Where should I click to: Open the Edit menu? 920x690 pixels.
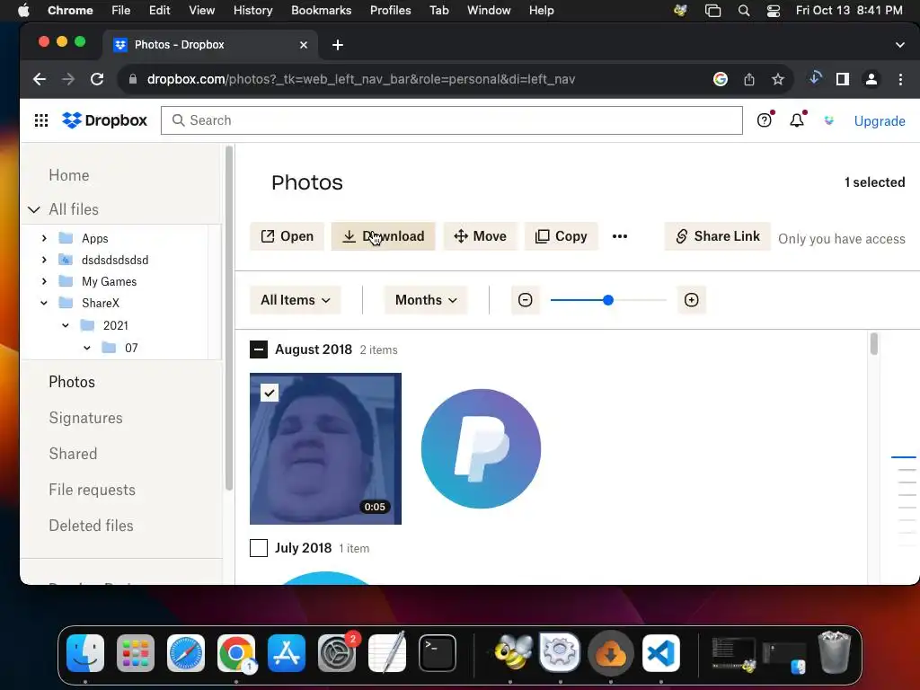(x=159, y=11)
